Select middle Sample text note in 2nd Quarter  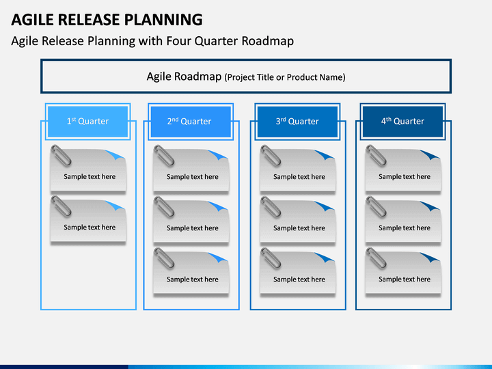coord(191,220)
